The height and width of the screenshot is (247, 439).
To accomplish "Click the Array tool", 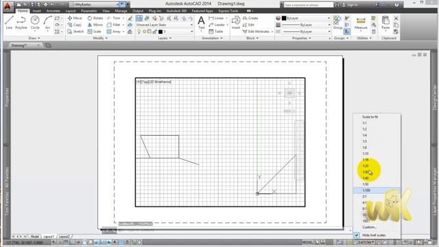I will coord(114,32).
